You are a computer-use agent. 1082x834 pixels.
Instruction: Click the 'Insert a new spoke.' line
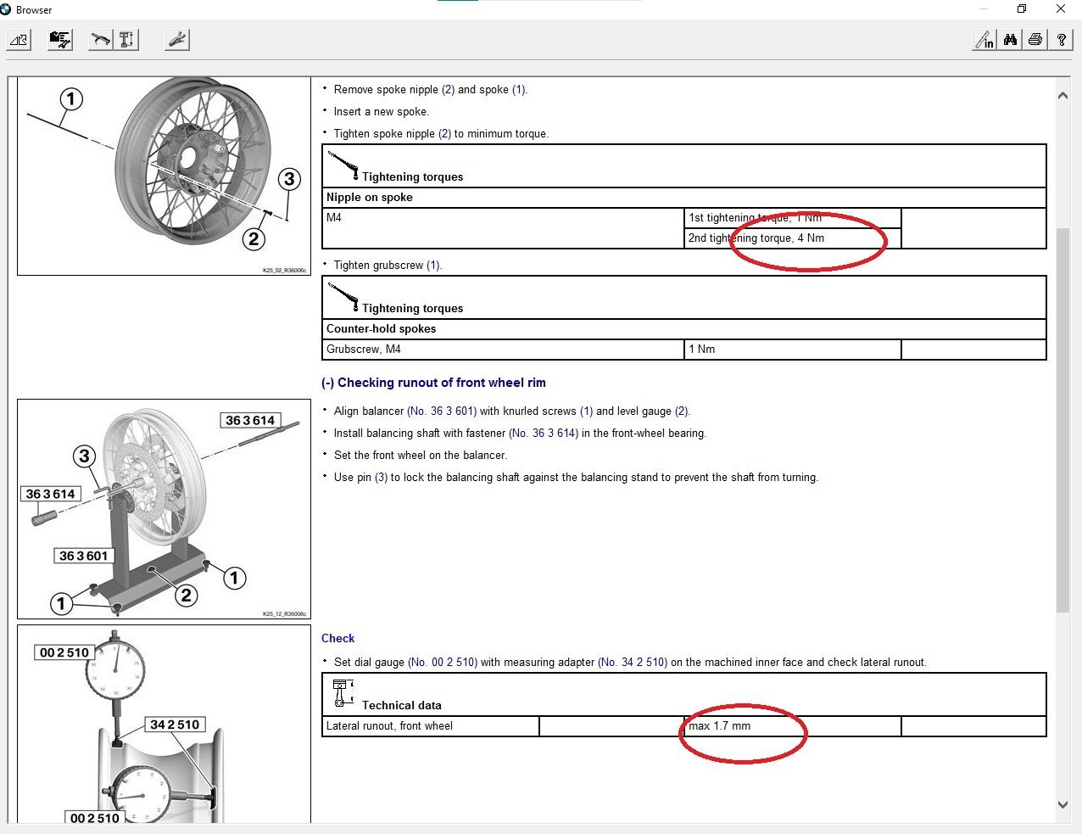[x=382, y=112]
